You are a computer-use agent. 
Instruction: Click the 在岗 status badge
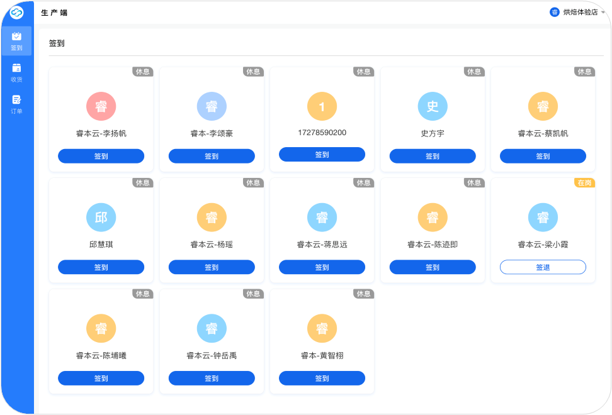click(x=585, y=183)
